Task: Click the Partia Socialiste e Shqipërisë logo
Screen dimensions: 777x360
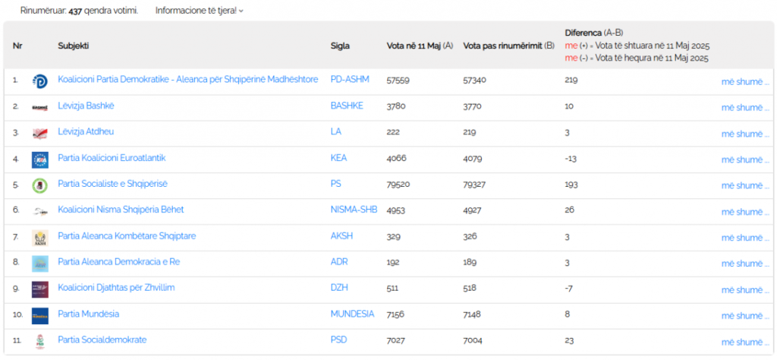Action: (x=39, y=185)
